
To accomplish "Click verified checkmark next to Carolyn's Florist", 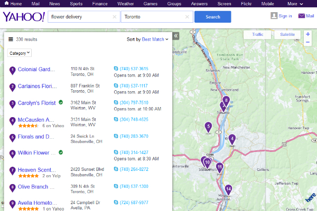I will point(61,102).
